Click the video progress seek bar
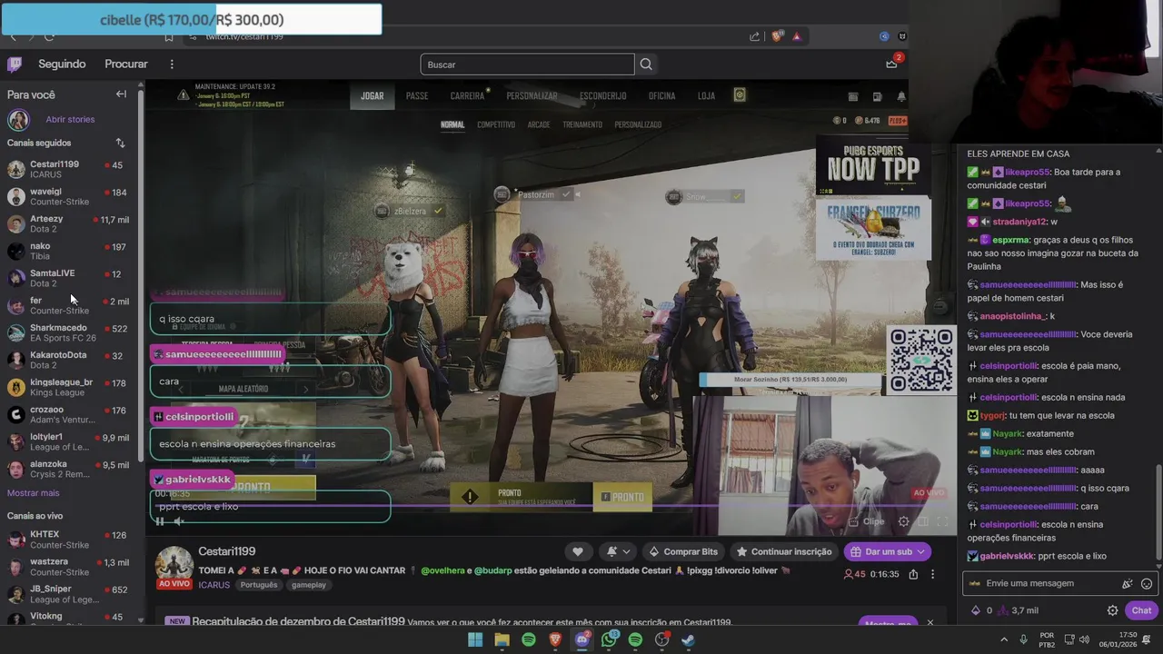 tap(550, 506)
